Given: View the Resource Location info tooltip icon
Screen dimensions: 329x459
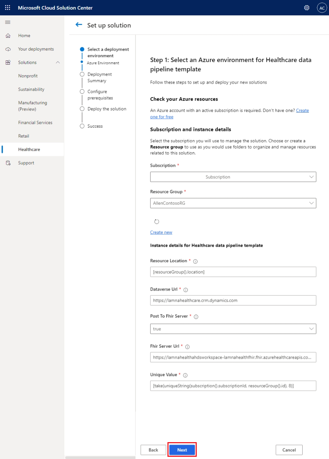Looking at the screenshot, I should (195, 261).
